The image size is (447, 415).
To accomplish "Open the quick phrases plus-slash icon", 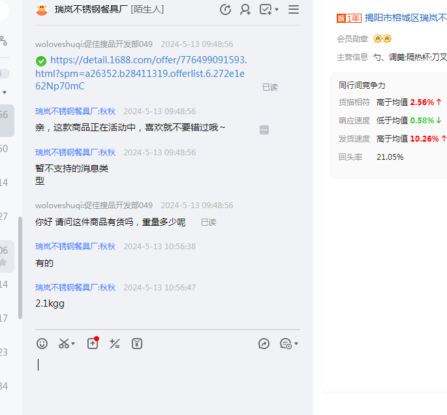I will click(x=115, y=343).
